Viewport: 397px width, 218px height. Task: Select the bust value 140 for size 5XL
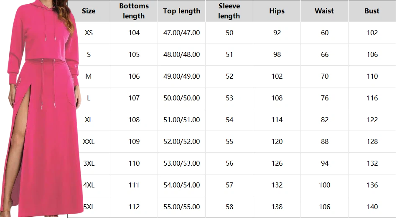coord(372,207)
